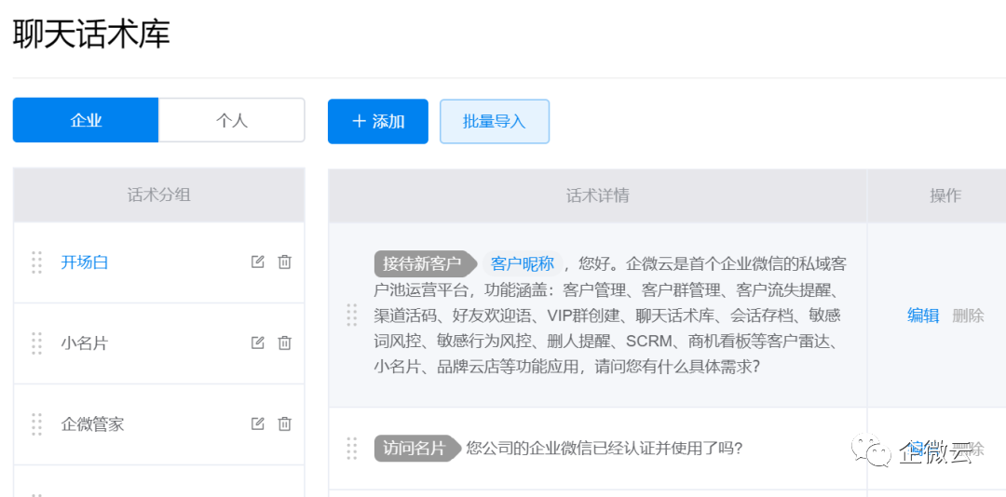Click drag handle of 企微管家 group
1006x497 pixels.
coord(36,423)
